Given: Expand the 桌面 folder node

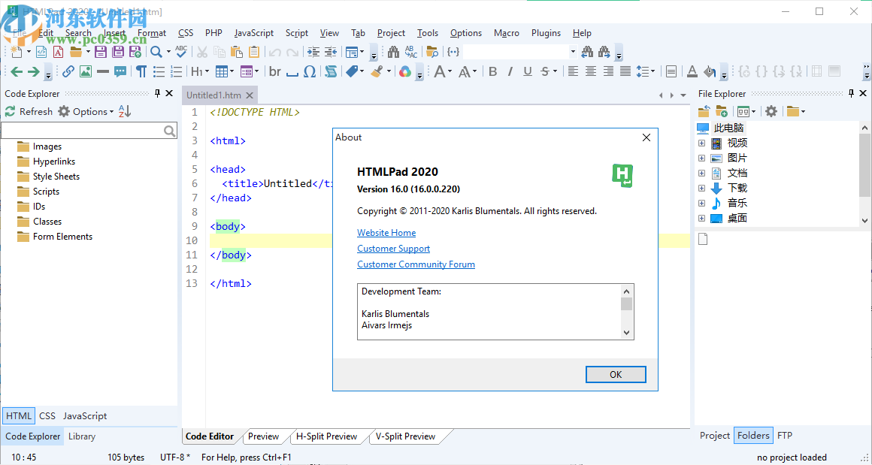Looking at the screenshot, I should click(x=702, y=219).
